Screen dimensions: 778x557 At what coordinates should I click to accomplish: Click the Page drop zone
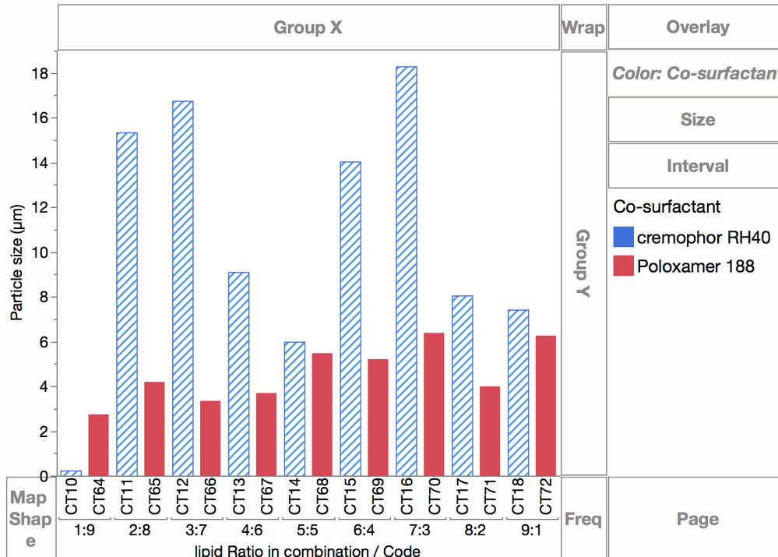(693, 517)
